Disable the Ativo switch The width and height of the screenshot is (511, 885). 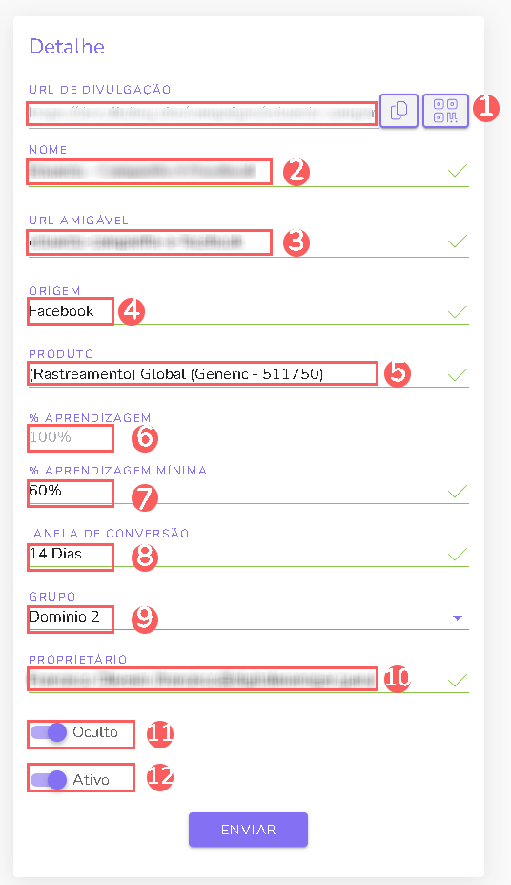pyautogui.click(x=49, y=779)
